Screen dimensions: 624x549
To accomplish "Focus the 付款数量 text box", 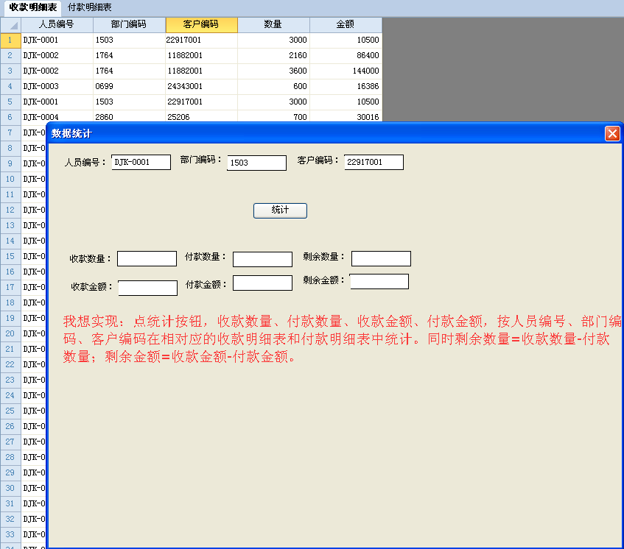I will (262, 259).
